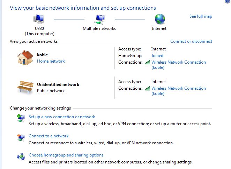Screen dimensions: 231x169
Task: Click the homegroup and sharing options icon
Action: 21,157
